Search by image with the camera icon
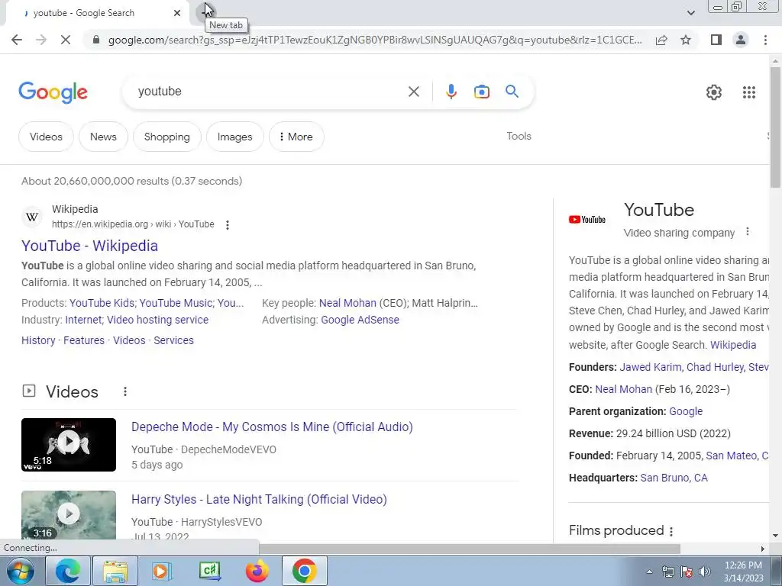 pyautogui.click(x=482, y=92)
